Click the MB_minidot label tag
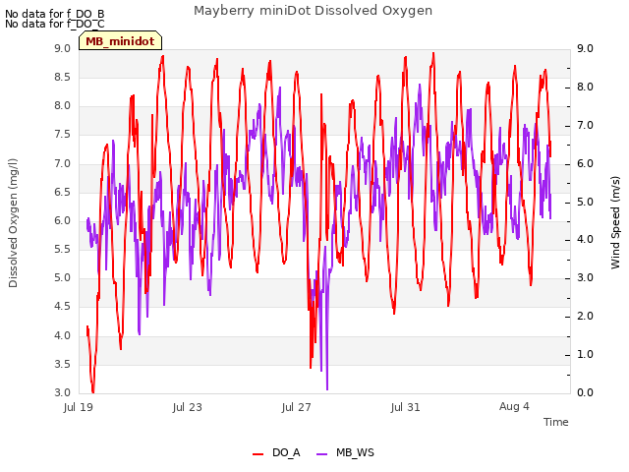 click(120, 41)
